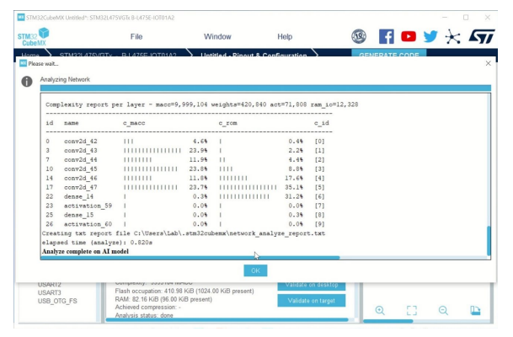Go to Home breadcrumb
The width and height of the screenshot is (513, 337).
coord(30,55)
